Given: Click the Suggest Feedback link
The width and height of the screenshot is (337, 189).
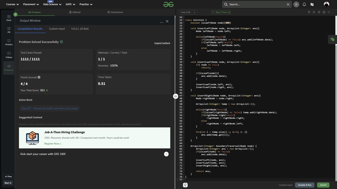Looking at the screenshot, I should (162, 43).
